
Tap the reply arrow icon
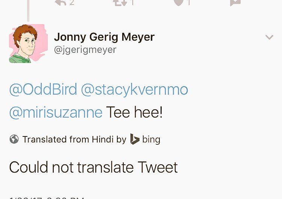tap(61, 2)
